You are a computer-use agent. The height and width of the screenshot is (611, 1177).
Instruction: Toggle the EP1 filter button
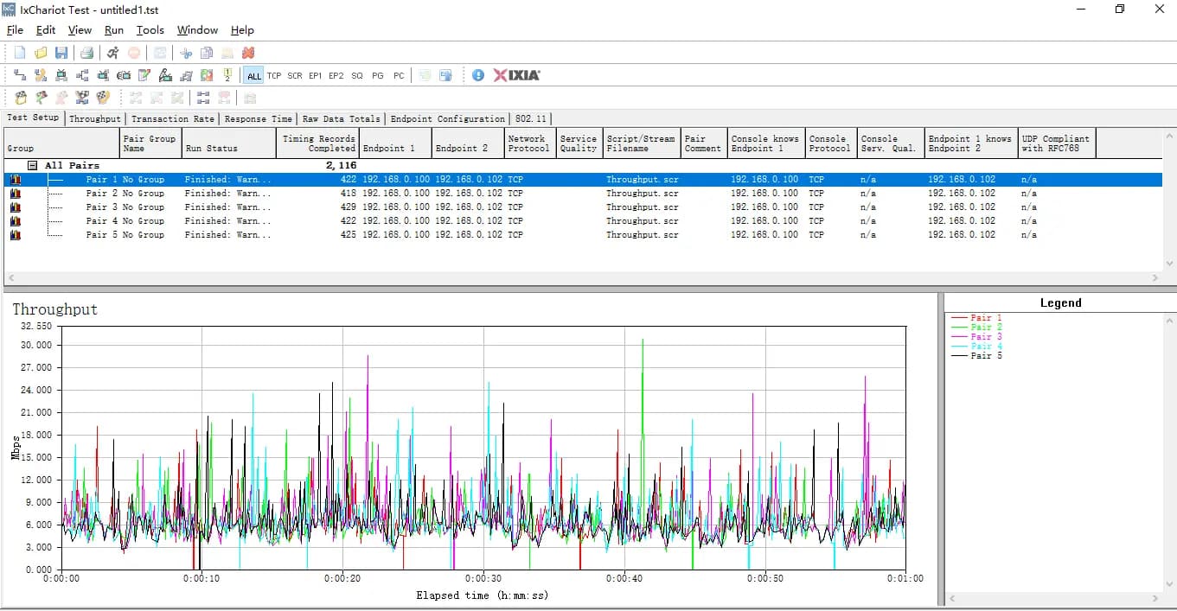316,75
